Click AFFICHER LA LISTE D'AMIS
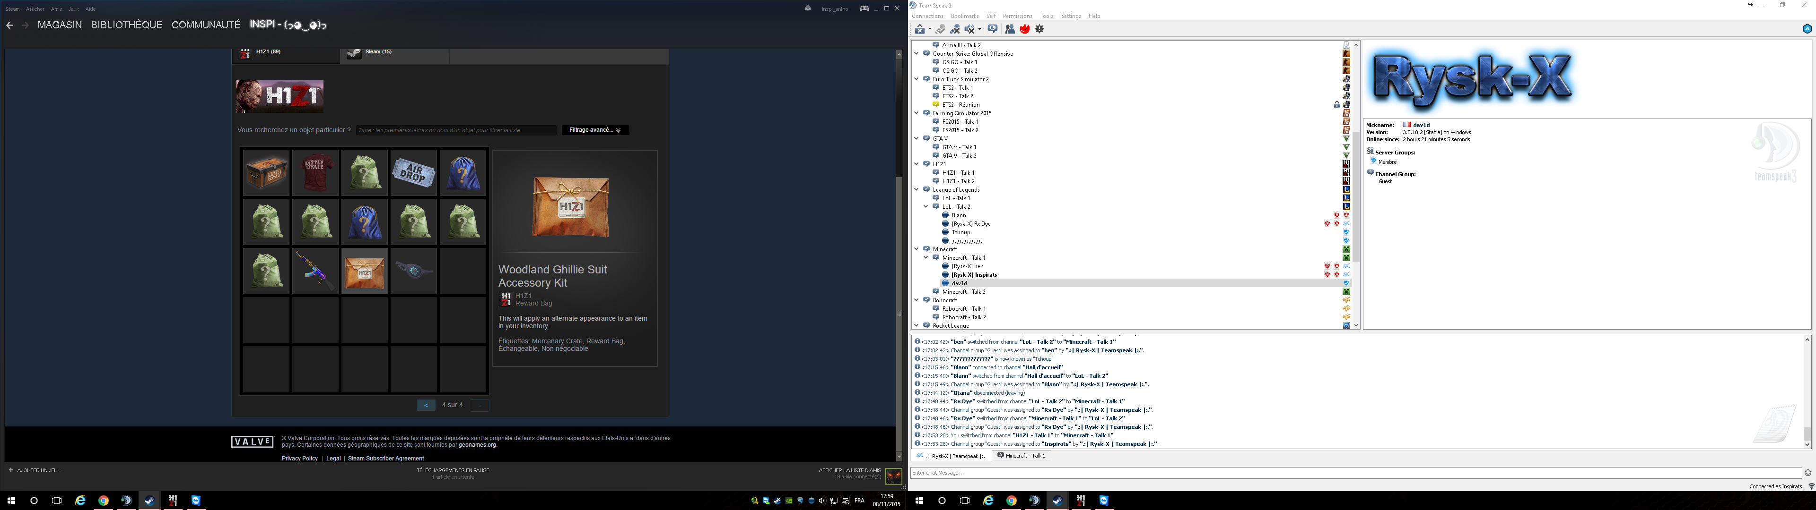Image resolution: width=1816 pixels, height=510 pixels. [849, 470]
